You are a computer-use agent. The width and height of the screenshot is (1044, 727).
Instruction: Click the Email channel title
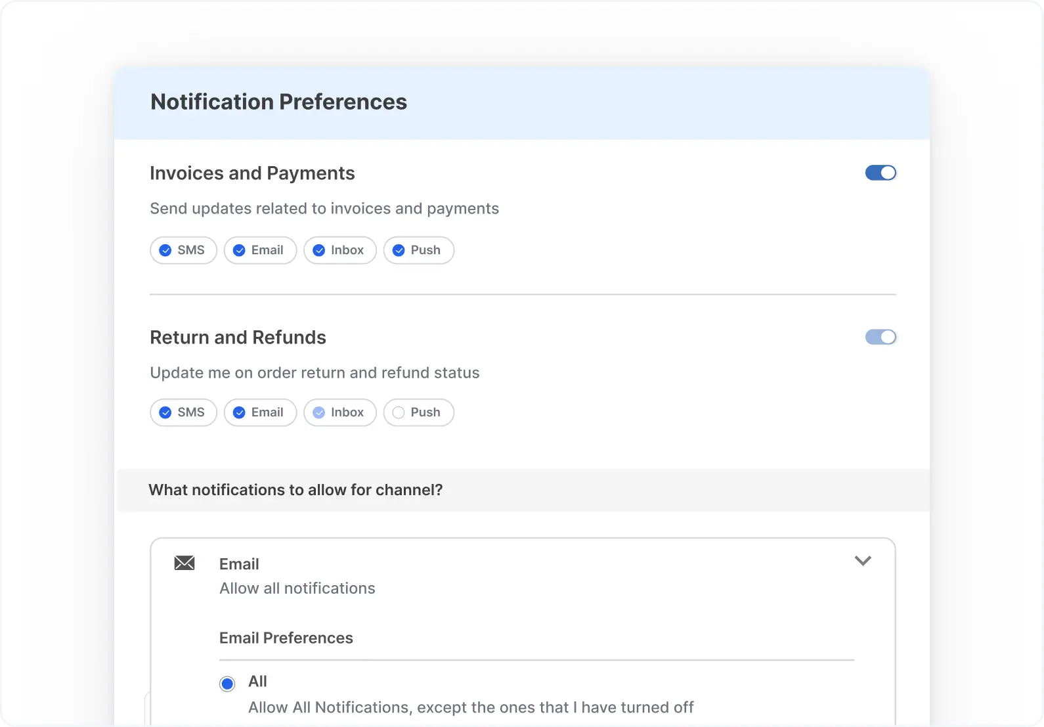coord(239,564)
